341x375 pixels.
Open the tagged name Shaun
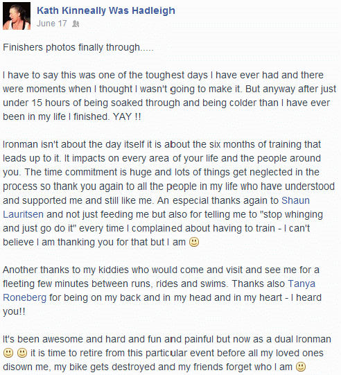coord(295,200)
